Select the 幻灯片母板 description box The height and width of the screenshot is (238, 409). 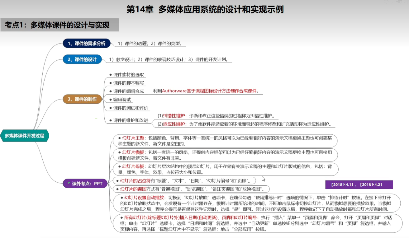[x=225, y=169]
